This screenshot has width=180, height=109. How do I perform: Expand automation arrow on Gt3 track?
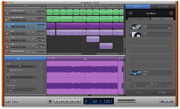[24, 40]
